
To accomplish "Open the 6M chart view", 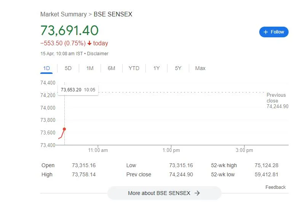I will pyautogui.click(x=112, y=68).
